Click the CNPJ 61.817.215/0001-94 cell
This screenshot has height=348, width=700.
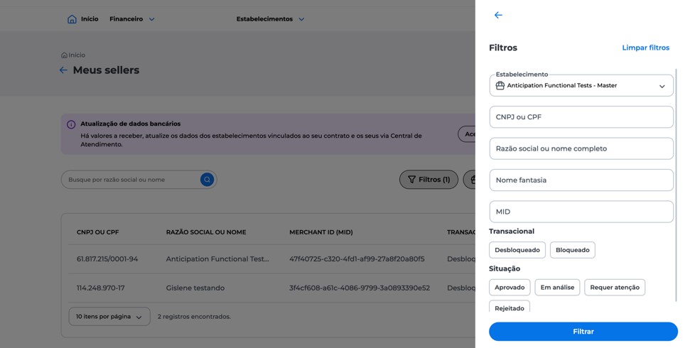point(107,259)
